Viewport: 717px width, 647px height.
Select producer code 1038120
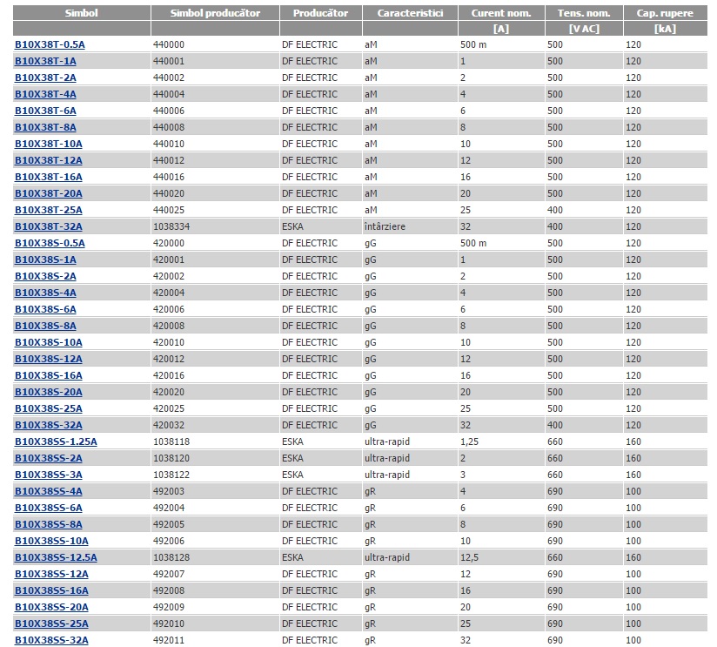point(171,458)
